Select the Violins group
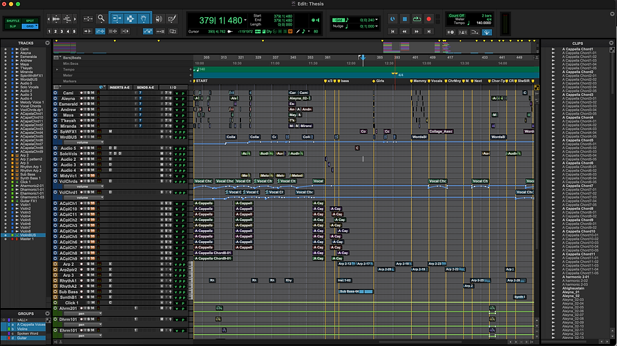Image resolution: width=617 pixels, height=346 pixels. (x=22, y=329)
